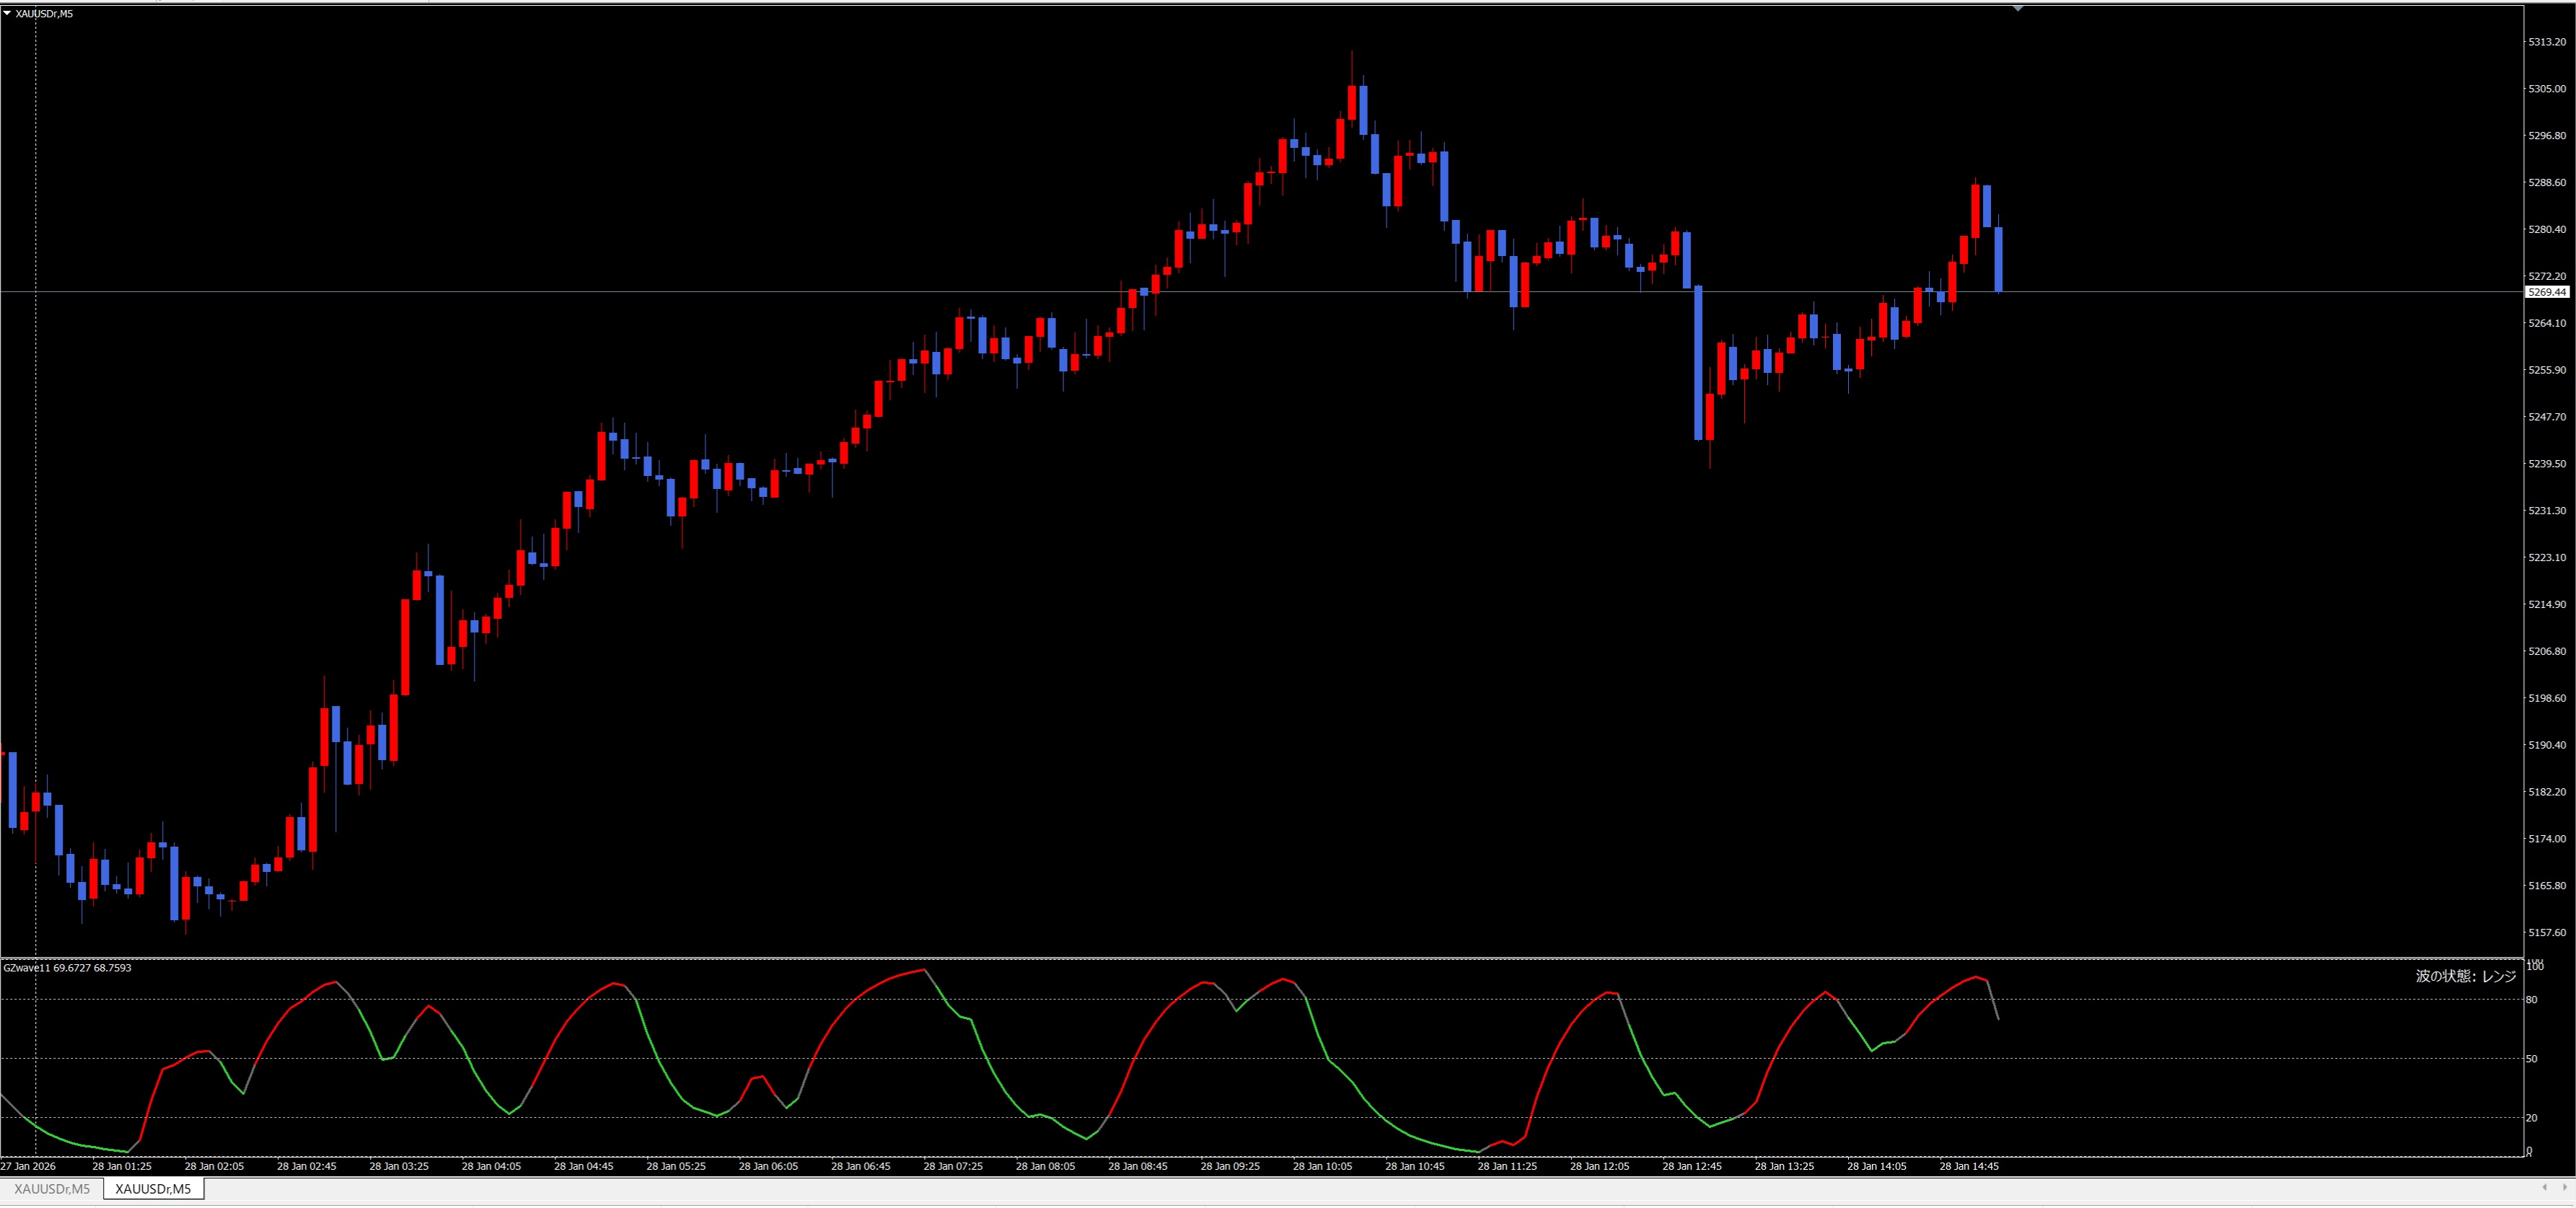
Task: Click the 5313.20 price scale label
Action: click(x=2546, y=42)
